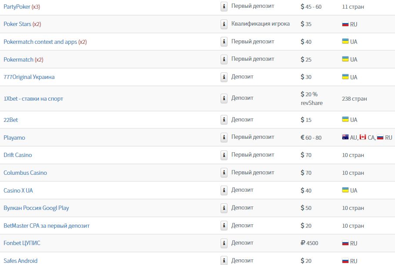Open Columbus Casino info icon
Image resolution: width=395 pixels, height=265 pixels.
coord(224,173)
